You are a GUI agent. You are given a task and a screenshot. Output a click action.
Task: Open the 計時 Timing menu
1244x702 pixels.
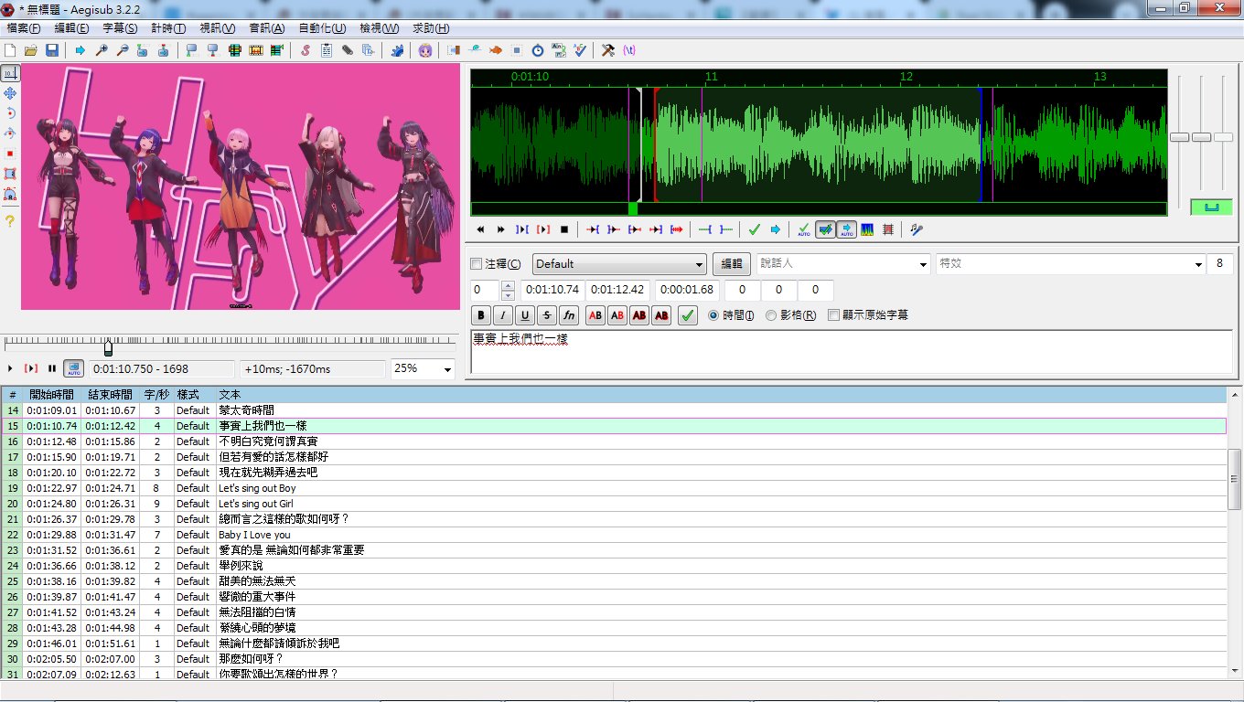(x=168, y=28)
